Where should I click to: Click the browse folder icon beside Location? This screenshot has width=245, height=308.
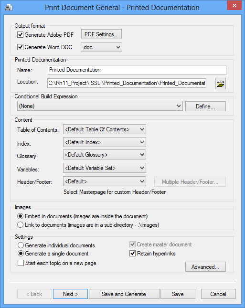tap(221, 84)
